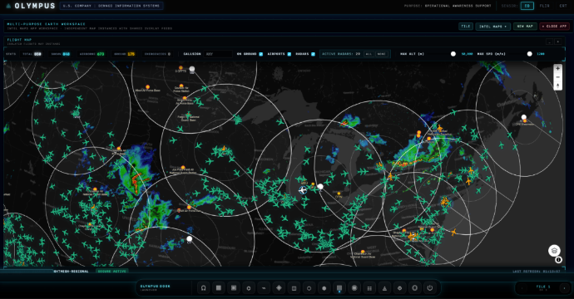Click power icon in Olympus dock
Viewport: 574px width, 299px height.
pos(430,288)
